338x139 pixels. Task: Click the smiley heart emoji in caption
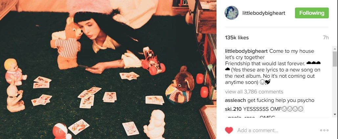(x=265, y=82)
